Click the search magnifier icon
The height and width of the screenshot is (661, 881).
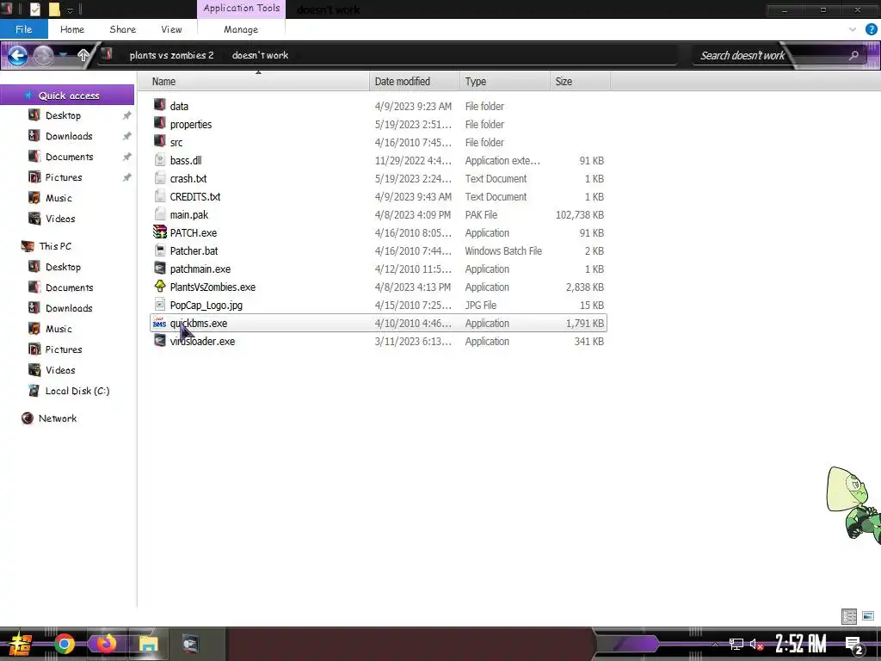click(853, 55)
